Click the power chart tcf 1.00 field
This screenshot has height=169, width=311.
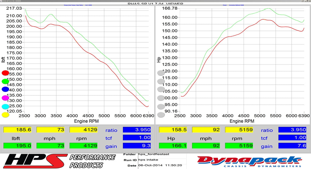pos(292,138)
